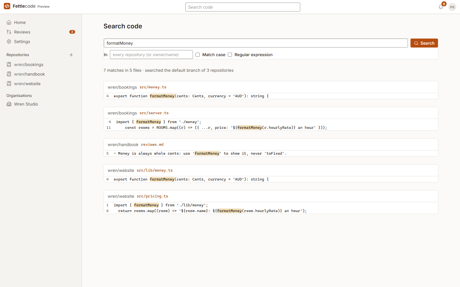Click the Fettlecode brand name
The width and height of the screenshot is (460, 287).
[24, 6]
